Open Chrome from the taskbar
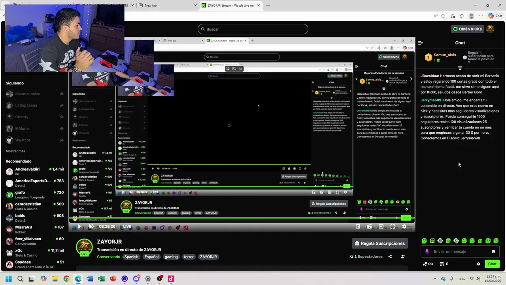The image size is (506, 285). (x=66, y=279)
